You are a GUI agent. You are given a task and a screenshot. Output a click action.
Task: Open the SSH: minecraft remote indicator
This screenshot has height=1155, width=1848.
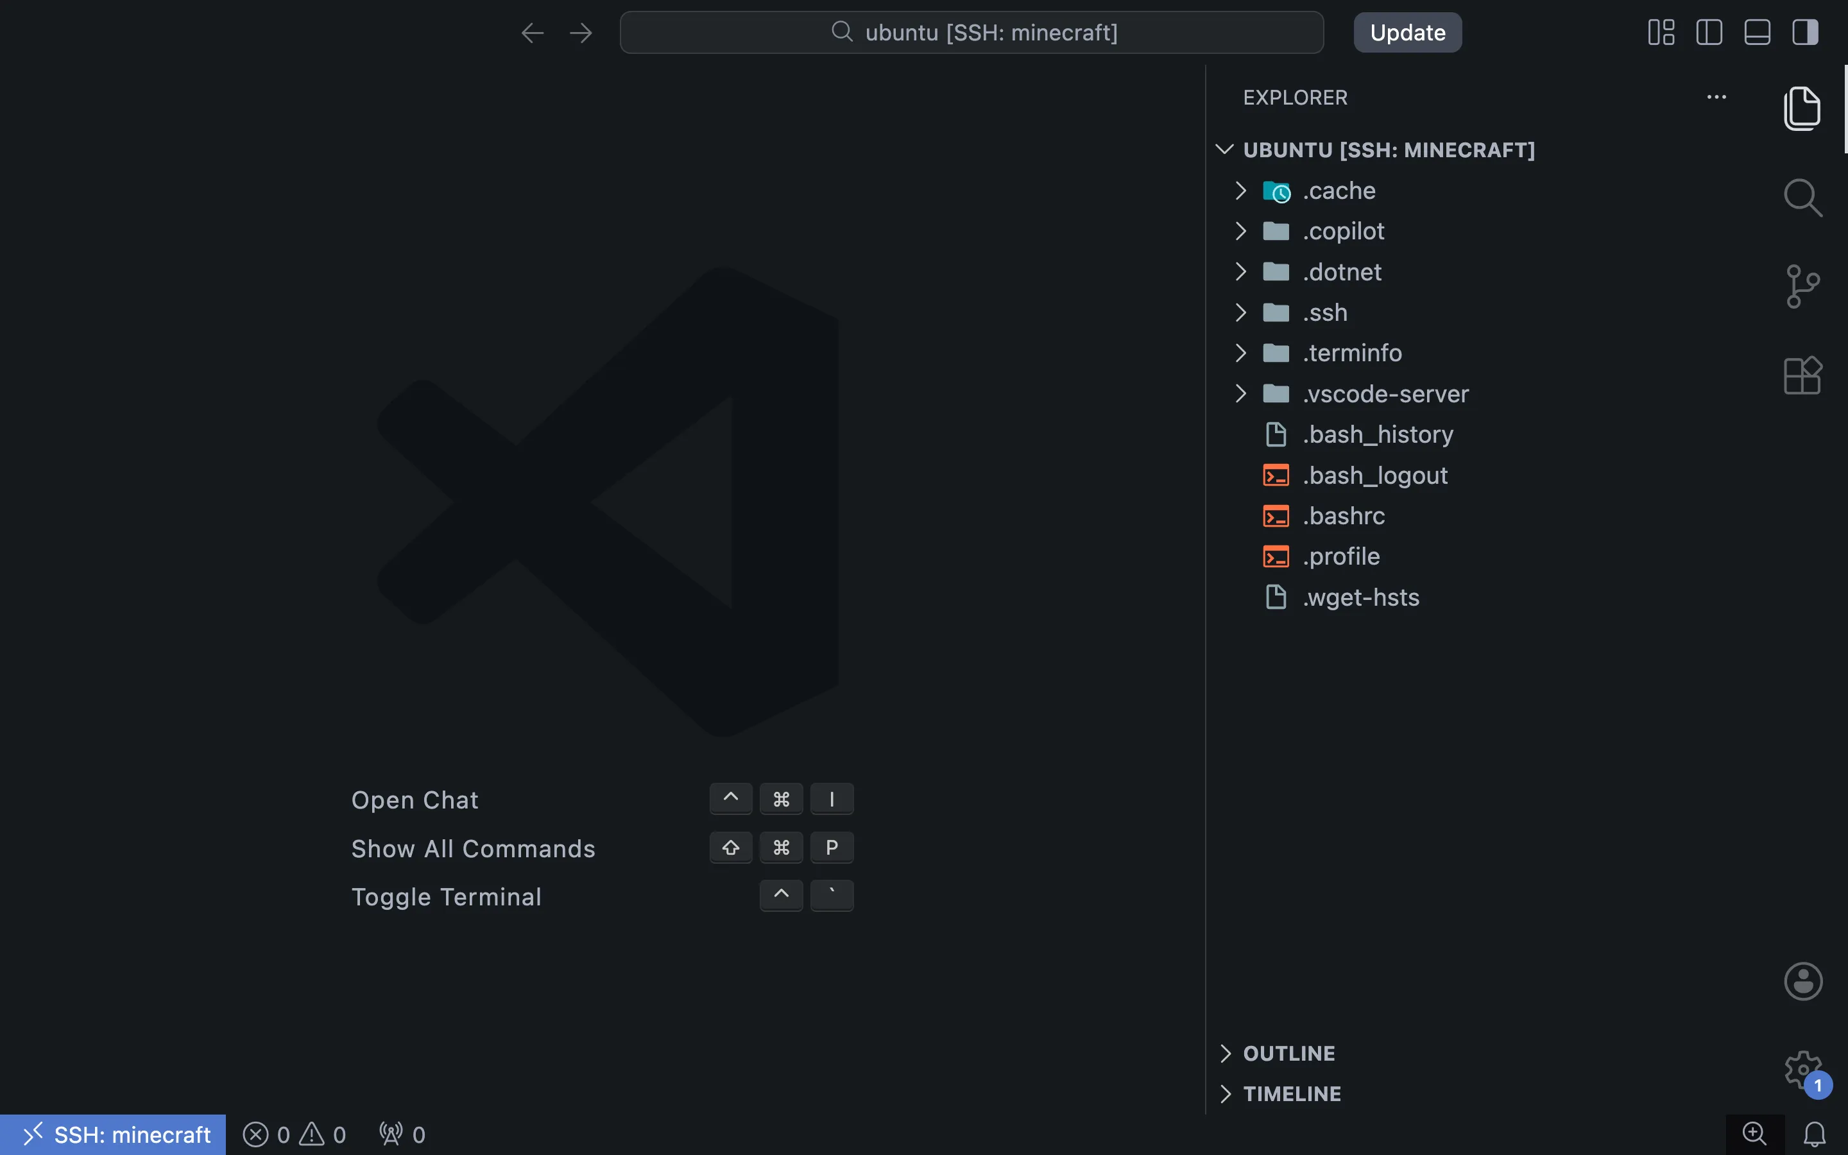113,1134
